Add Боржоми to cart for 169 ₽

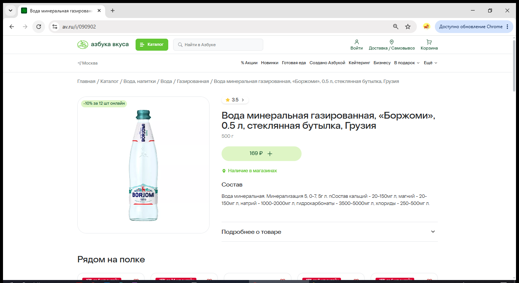pyautogui.click(x=261, y=154)
